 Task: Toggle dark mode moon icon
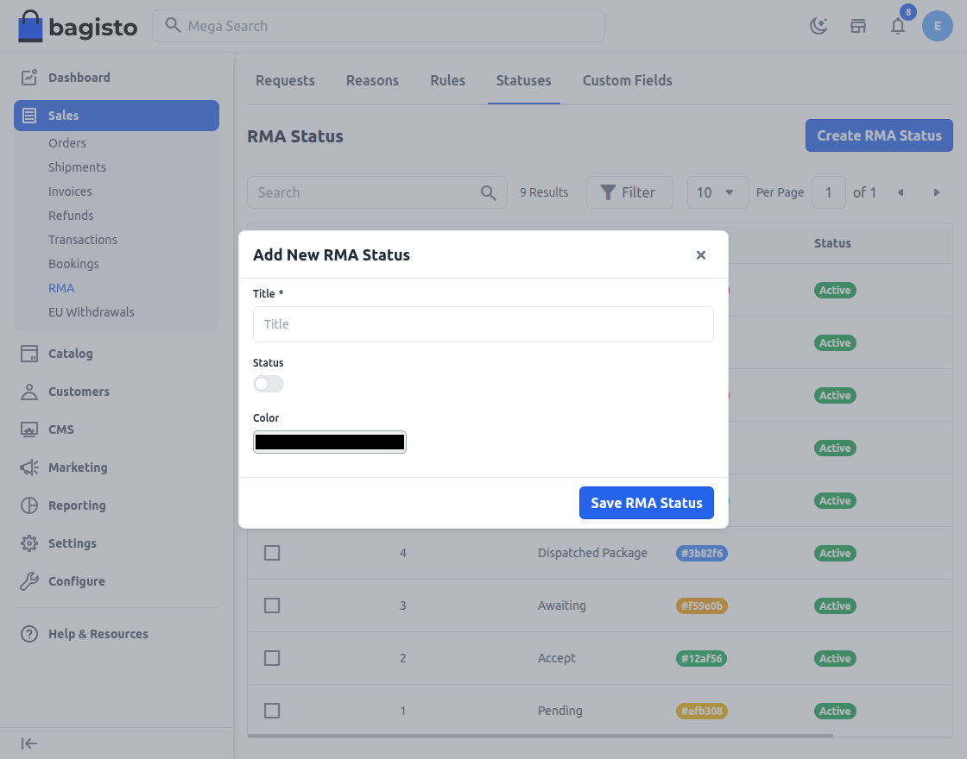click(x=818, y=26)
